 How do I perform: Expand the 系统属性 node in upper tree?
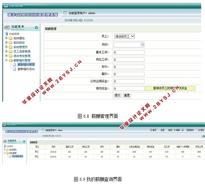(x=6, y=38)
